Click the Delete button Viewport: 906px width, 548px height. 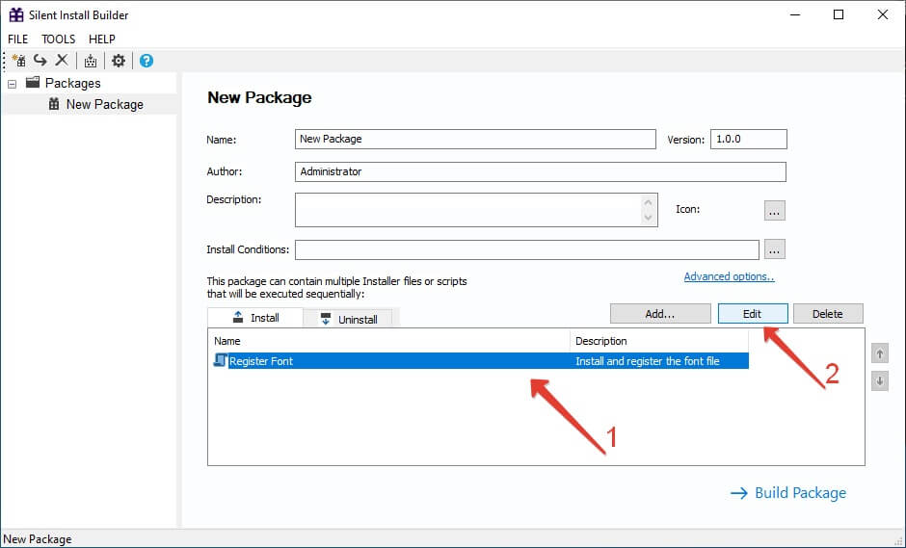[827, 314]
